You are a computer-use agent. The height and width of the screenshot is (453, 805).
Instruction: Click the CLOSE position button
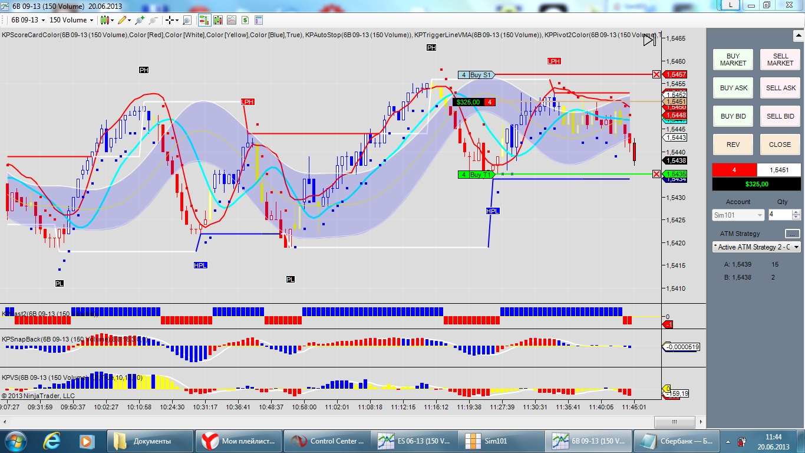[780, 145]
